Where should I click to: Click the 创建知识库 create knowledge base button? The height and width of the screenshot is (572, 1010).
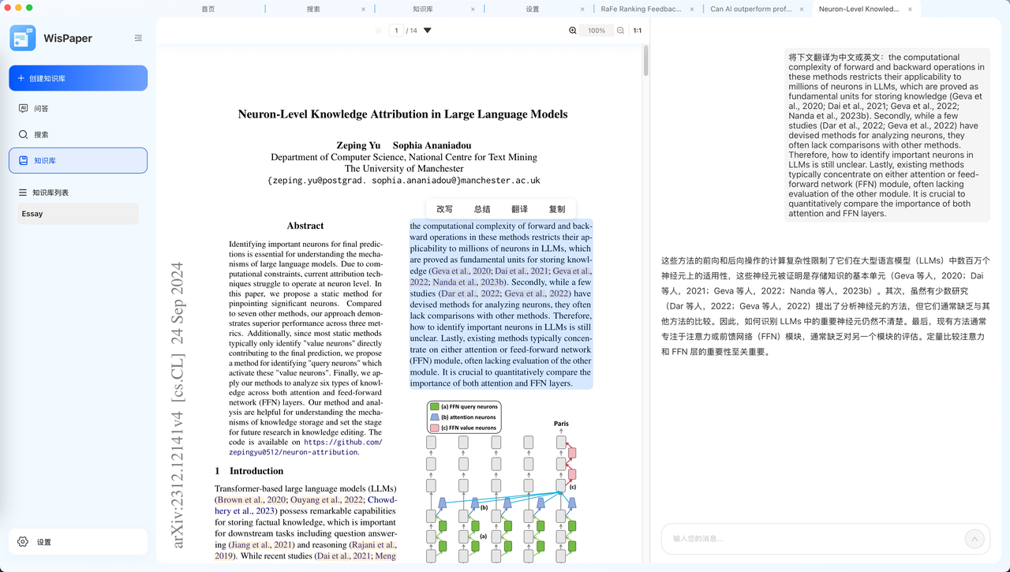78,78
